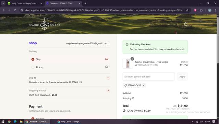Click the 10DVVLQ43P discount tag
This screenshot has height=124, width=219.
pos(134,86)
